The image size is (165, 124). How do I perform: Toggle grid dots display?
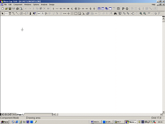click(x=72, y=13)
